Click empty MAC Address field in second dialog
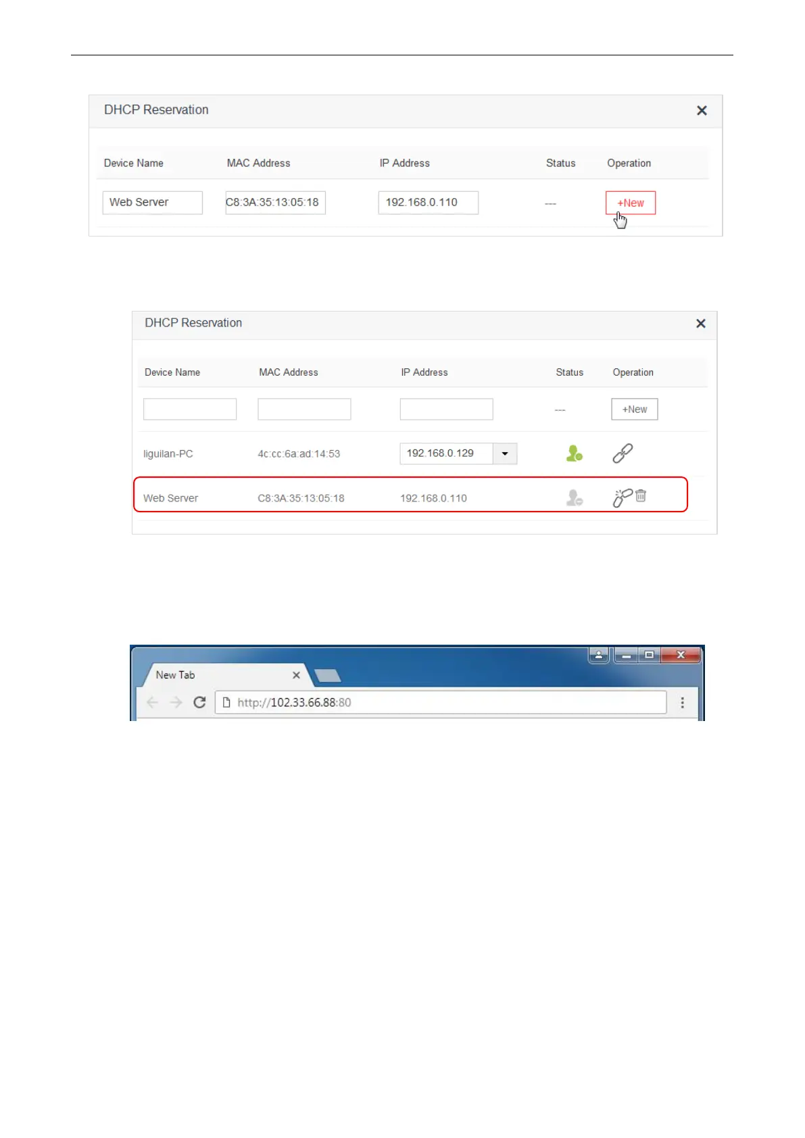The image size is (805, 1138). click(304, 410)
